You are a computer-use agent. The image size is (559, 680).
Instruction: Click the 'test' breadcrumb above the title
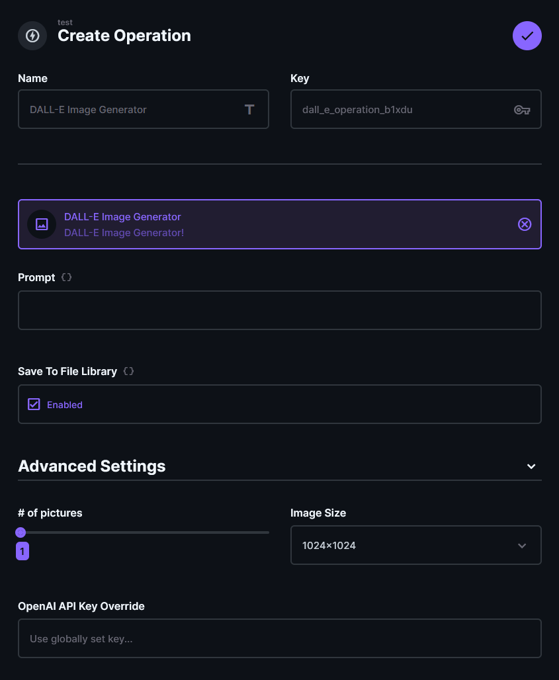click(x=65, y=22)
